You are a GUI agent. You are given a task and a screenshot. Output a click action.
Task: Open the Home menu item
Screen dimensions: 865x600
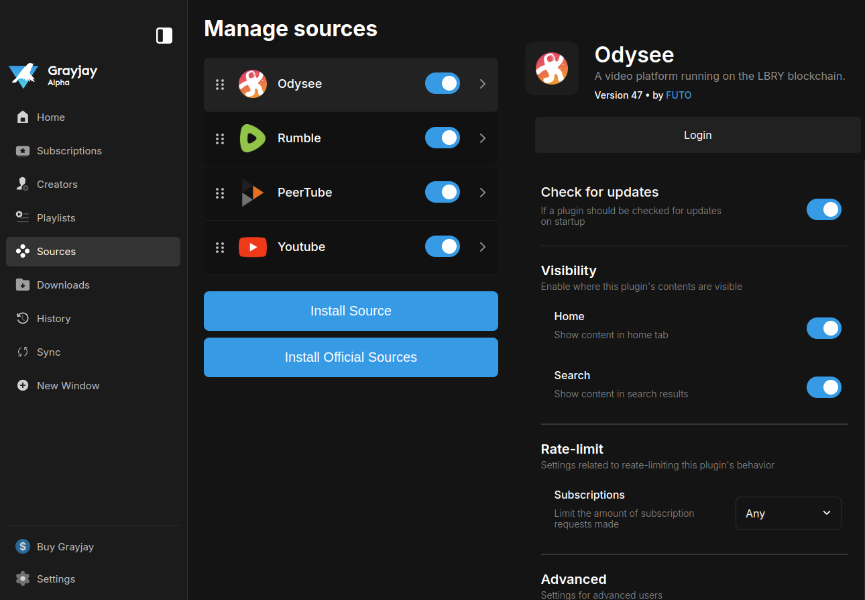coord(93,117)
